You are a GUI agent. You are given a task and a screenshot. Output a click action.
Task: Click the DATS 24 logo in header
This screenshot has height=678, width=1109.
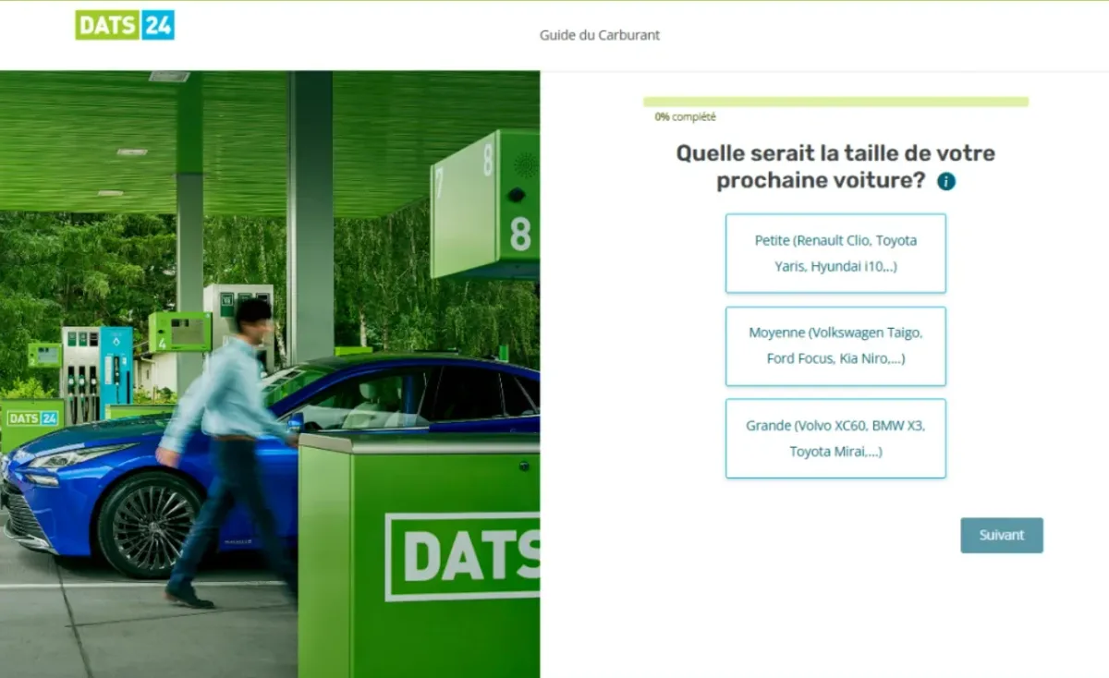[x=125, y=25]
